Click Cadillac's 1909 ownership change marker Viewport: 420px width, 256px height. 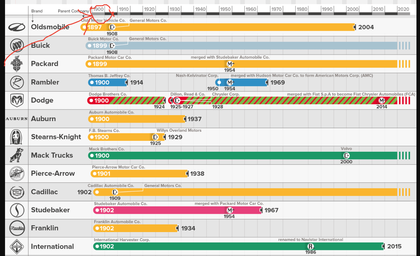(x=115, y=192)
